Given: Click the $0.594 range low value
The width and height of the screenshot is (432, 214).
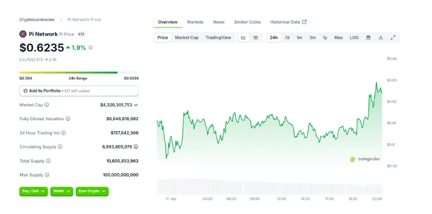Looking at the screenshot, I should [25, 78].
